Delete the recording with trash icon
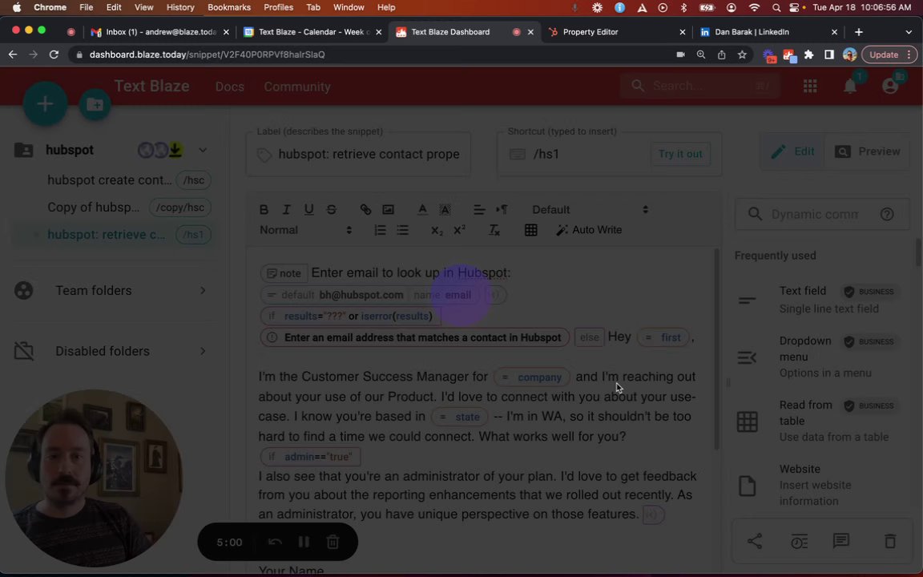The height and width of the screenshot is (577, 923). point(333,542)
